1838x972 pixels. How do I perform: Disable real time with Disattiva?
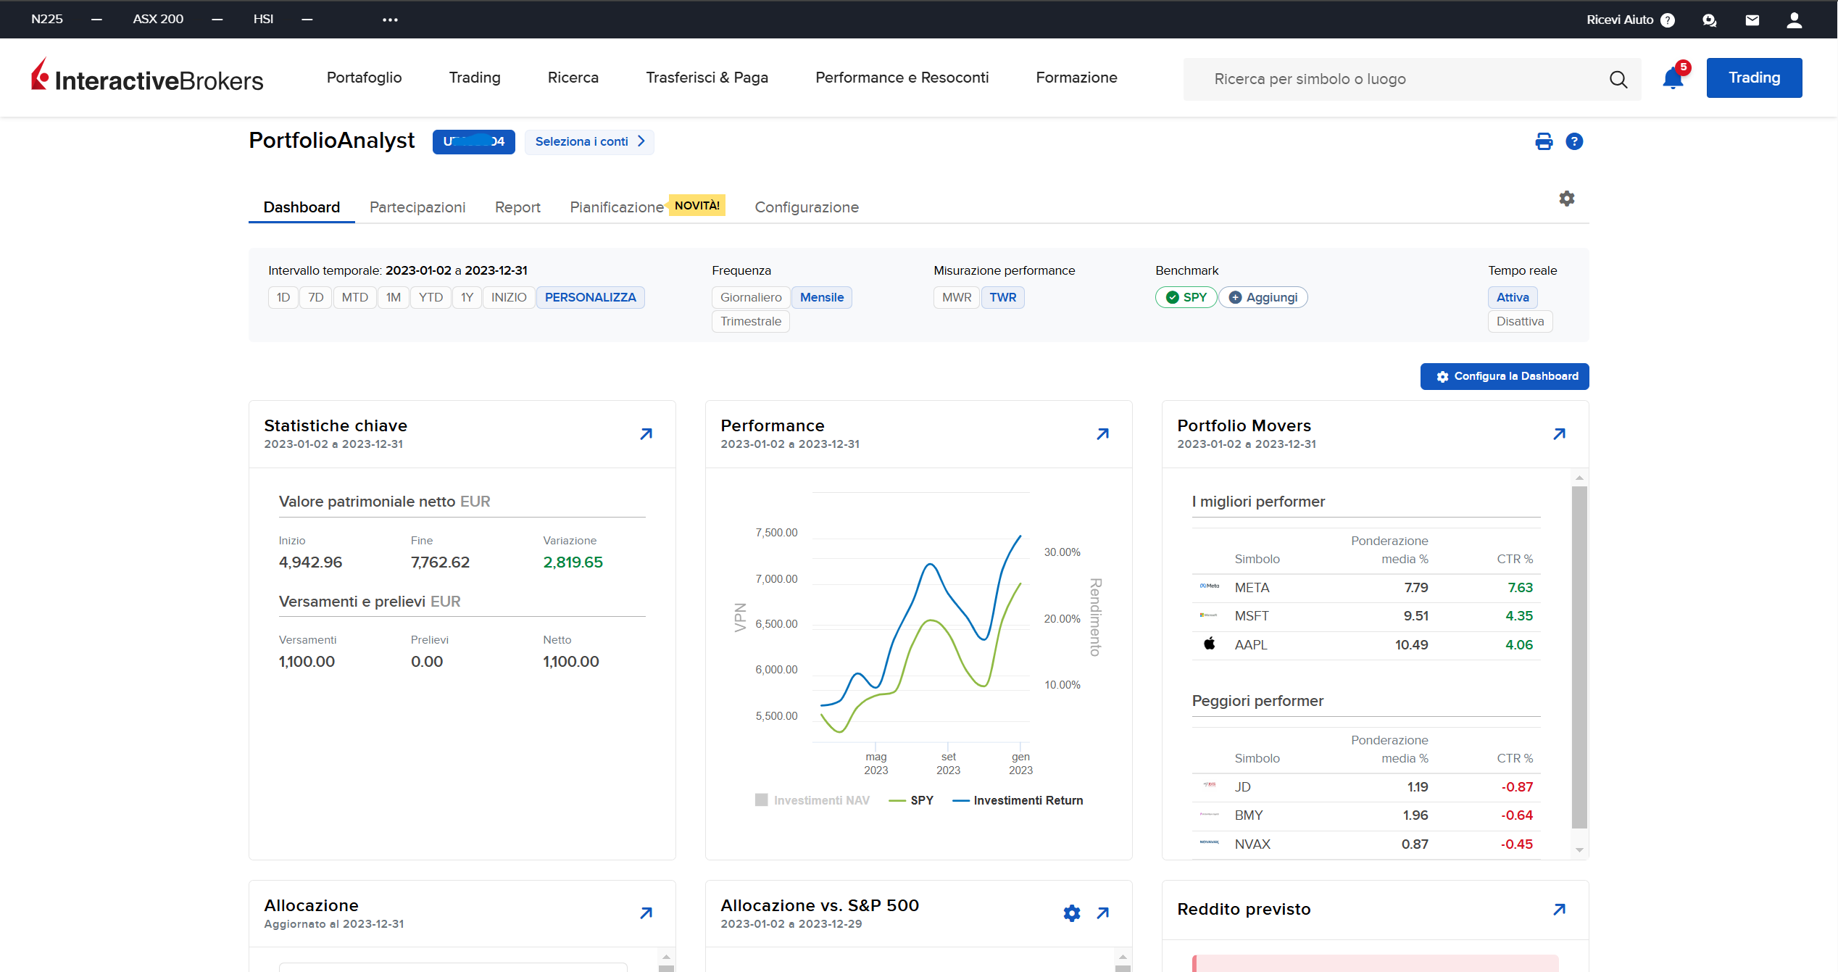click(1521, 321)
